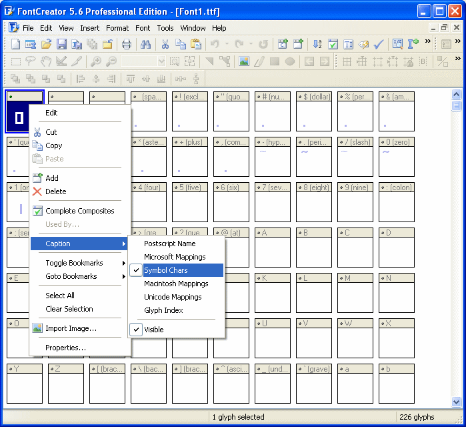Click the Undo arrow icon
Screen dimensions: 466x427
coord(215,44)
